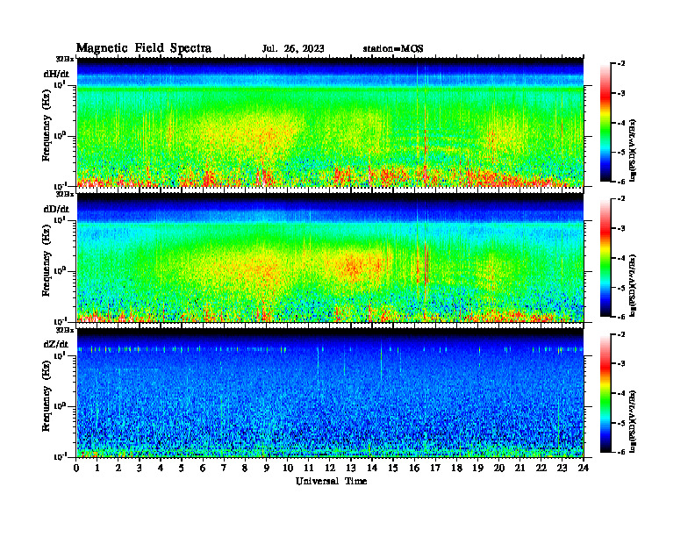Click the color bar beside the dH/dt panel
This screenshot has height=537, width=695.
click(605, 123)
